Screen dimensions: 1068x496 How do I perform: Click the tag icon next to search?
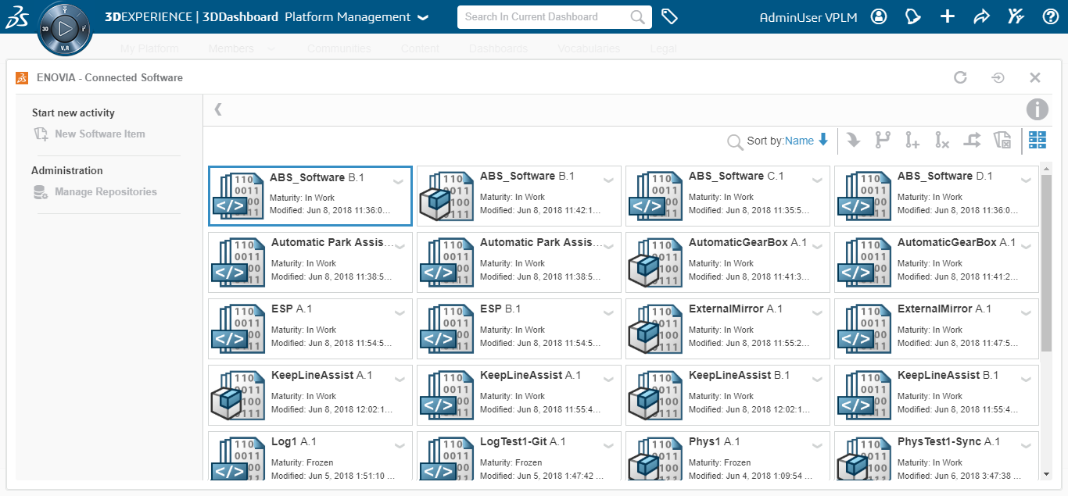tap(669, 16)
